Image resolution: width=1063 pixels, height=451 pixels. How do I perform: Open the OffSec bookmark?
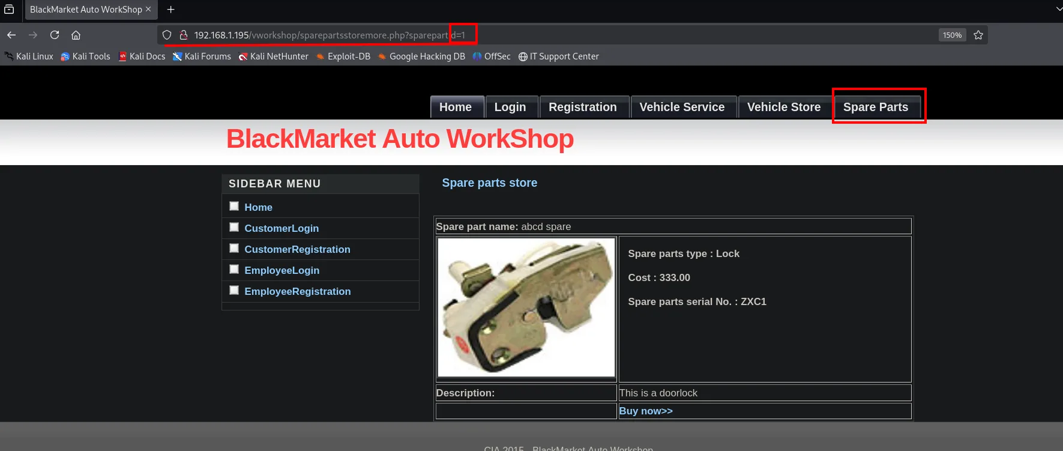click(492, 56)
